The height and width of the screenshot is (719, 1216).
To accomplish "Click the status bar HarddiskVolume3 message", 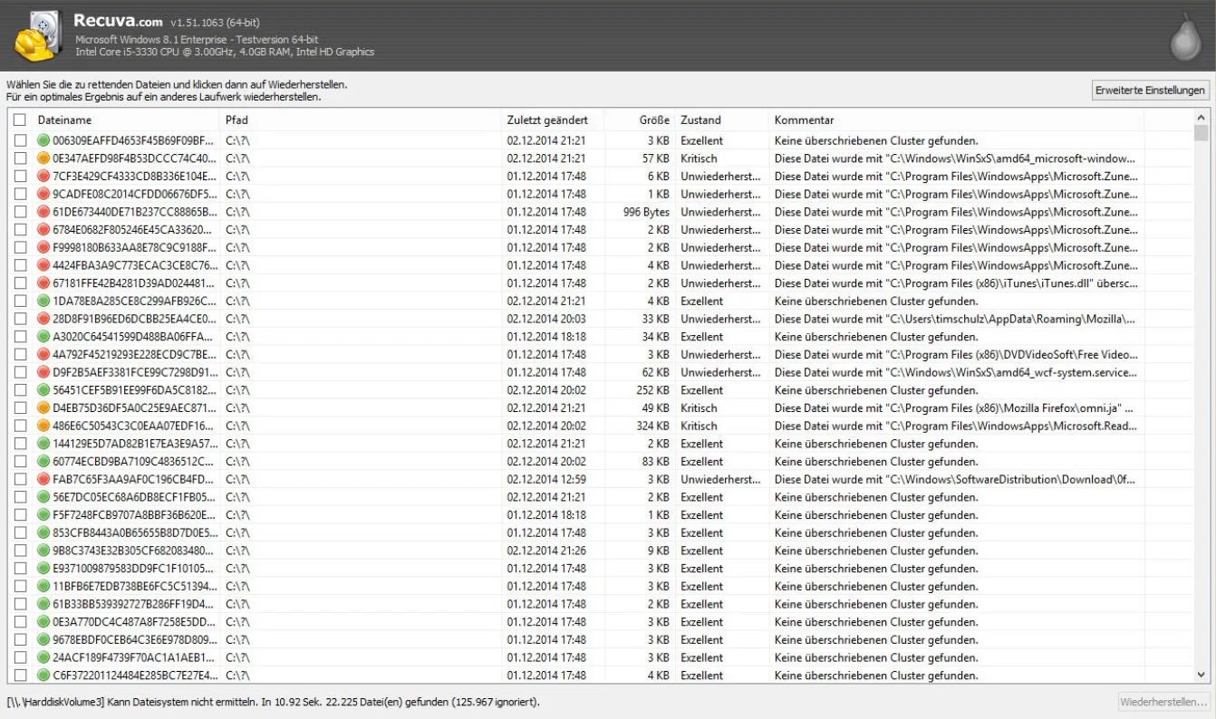I will [x=274, y=702].
